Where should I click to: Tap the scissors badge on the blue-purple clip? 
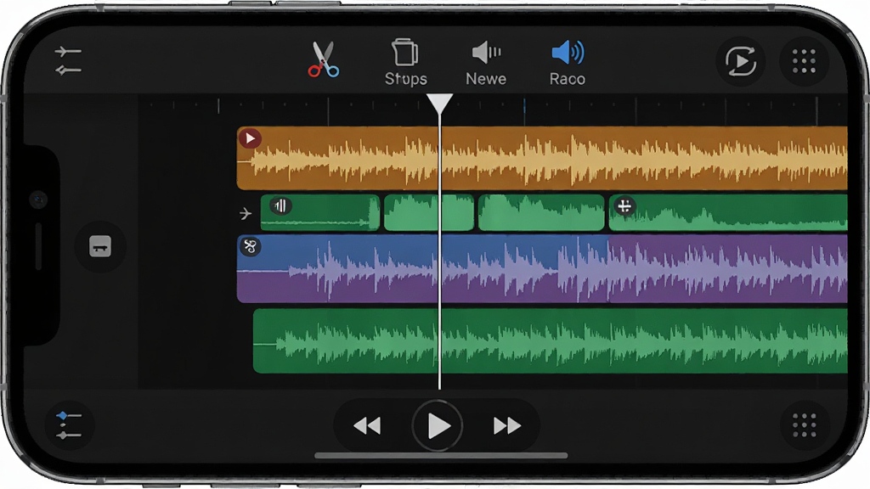coord(250,246)
